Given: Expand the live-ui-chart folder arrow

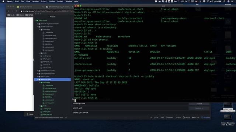Looking at the screenshot, I should click(38, 77).
